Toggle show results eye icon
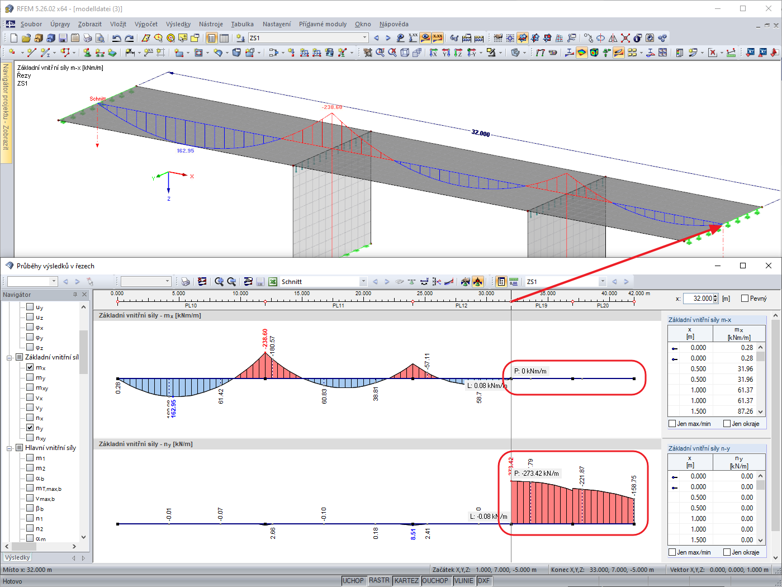Viewport: 782px width, 587px height. (x=425, y=38)
